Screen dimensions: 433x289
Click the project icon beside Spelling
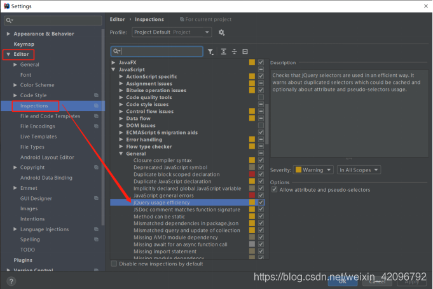pos(96,239)
